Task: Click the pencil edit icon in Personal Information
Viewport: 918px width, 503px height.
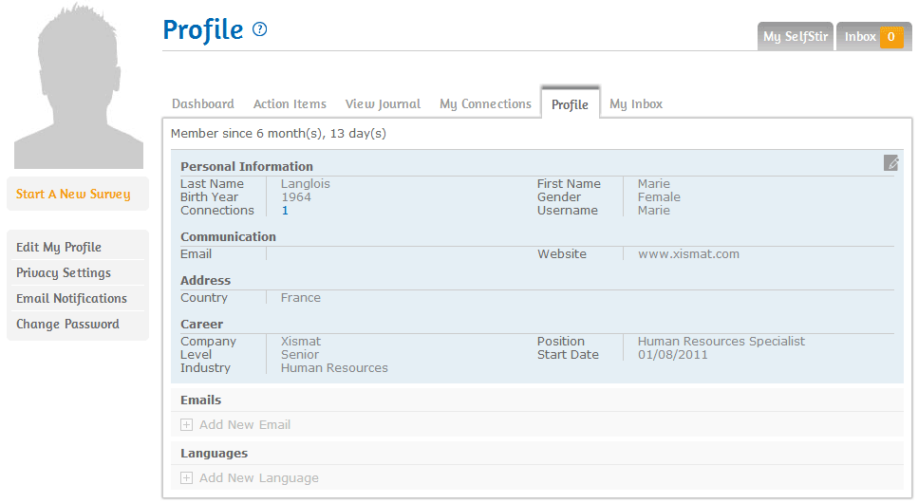Action: (x=890, y=163)
